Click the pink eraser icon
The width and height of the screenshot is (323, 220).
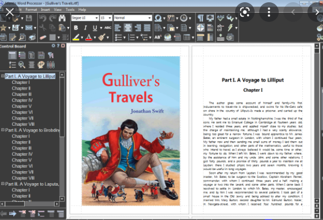click(43, 37)
